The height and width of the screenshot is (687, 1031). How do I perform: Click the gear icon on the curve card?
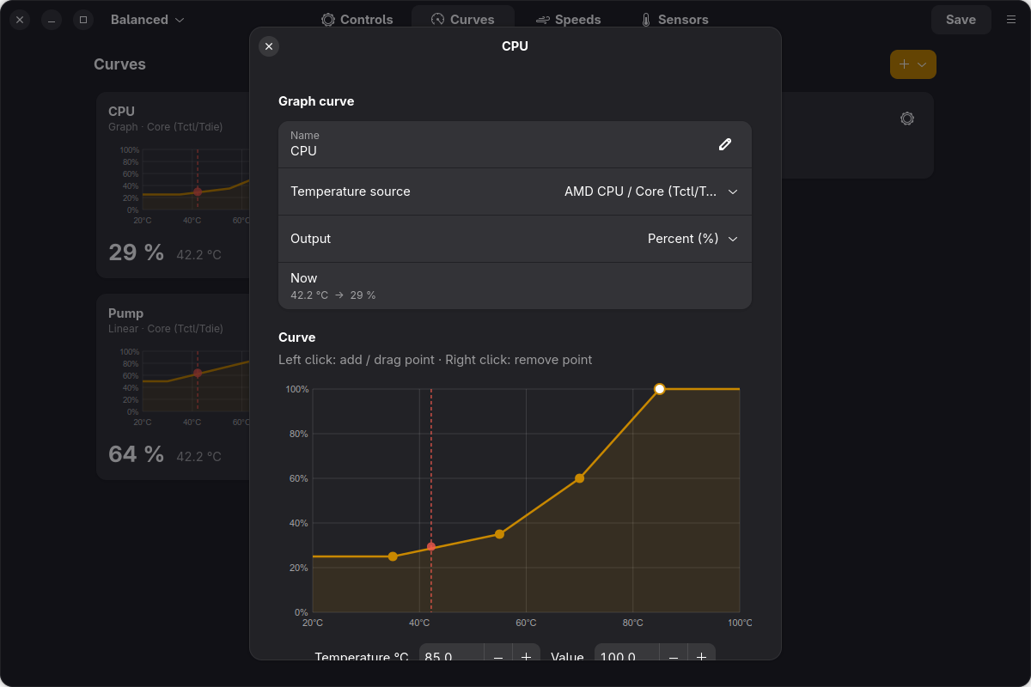click(907, 119)
